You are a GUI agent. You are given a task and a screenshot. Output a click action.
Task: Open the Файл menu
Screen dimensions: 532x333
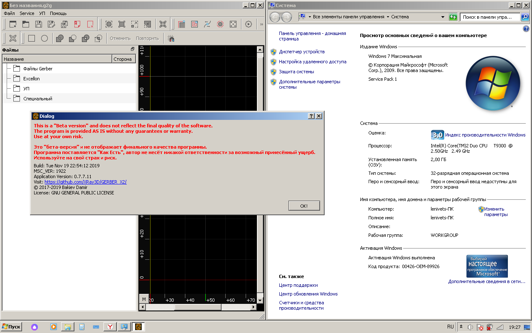9,13
